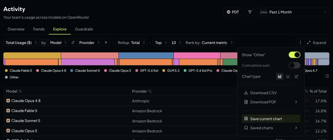This screenshot has width=333, height=140.
Task: Open the Model grouping dropdown
Action: [59, 43]
